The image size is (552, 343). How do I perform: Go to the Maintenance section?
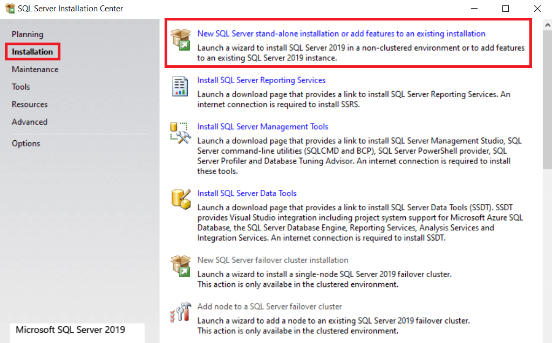click(x=35, y=70)
